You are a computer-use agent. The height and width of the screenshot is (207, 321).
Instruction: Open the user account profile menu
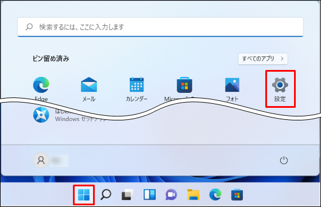click(x=51, y=161)
